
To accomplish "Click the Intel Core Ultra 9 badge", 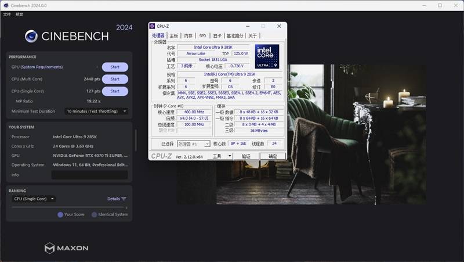I will coord(267,56).
